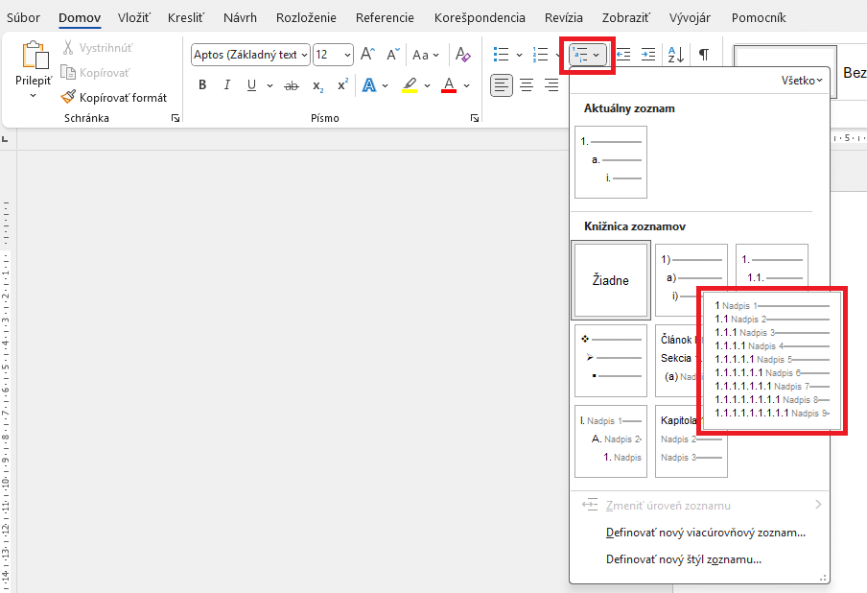Click the multilevel list button
Screen dimensions: 867x593
click(587, 54)
